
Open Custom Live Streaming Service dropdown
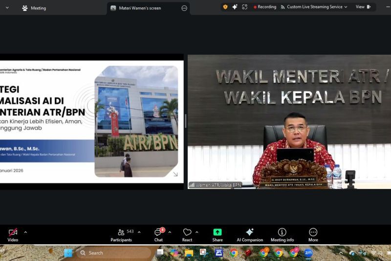point(314,7)
